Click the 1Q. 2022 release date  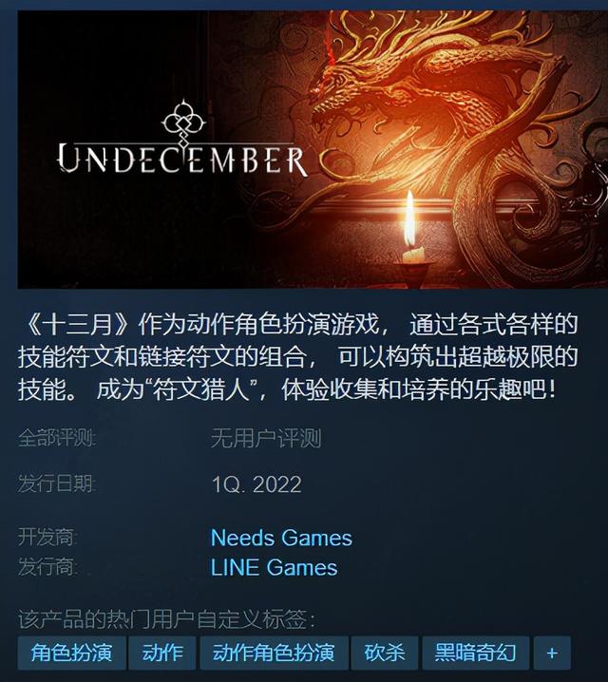256,484
